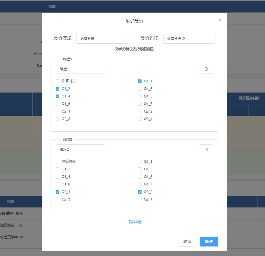Click the 维度1 name input field

[x=80, y=69]
